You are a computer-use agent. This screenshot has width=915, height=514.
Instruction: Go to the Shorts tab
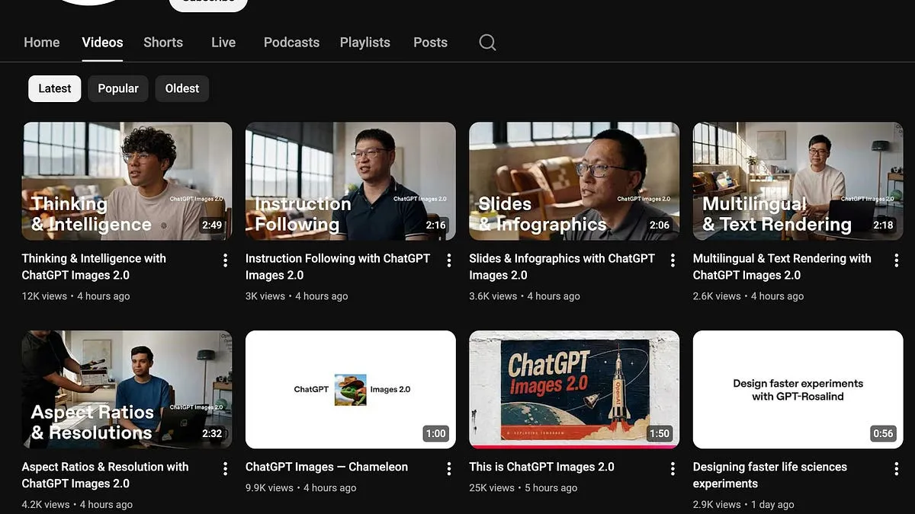tap(163, 43)
